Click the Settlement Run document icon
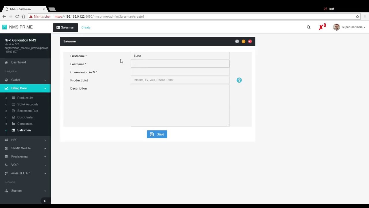This screenshot has height=208, width=369. (x=14, y=111)
